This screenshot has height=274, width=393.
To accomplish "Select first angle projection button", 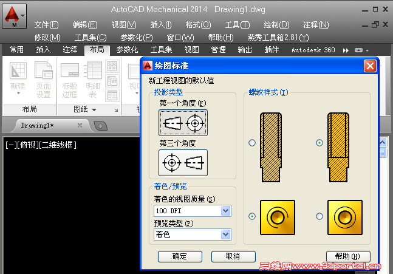I will pos(183,123).
